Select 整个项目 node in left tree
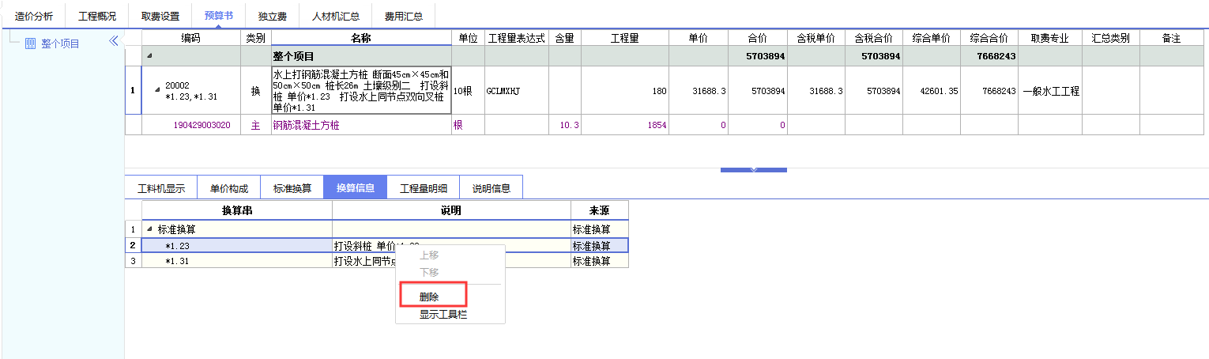The height and width of the screenshot is (359, 1209). click(x=60, y=43)
